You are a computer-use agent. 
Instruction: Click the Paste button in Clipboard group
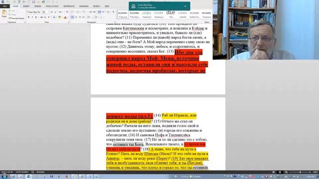4,14
